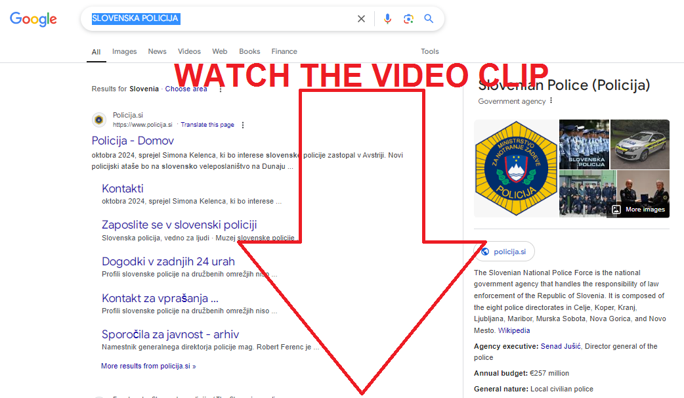Click https://www.policija.si URL text
This screenshot has height=398, width=684.
pos(142,125)
